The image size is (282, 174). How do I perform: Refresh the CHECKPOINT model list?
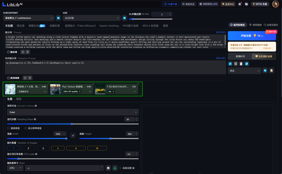pyautogui.click(x=58, y=18)
